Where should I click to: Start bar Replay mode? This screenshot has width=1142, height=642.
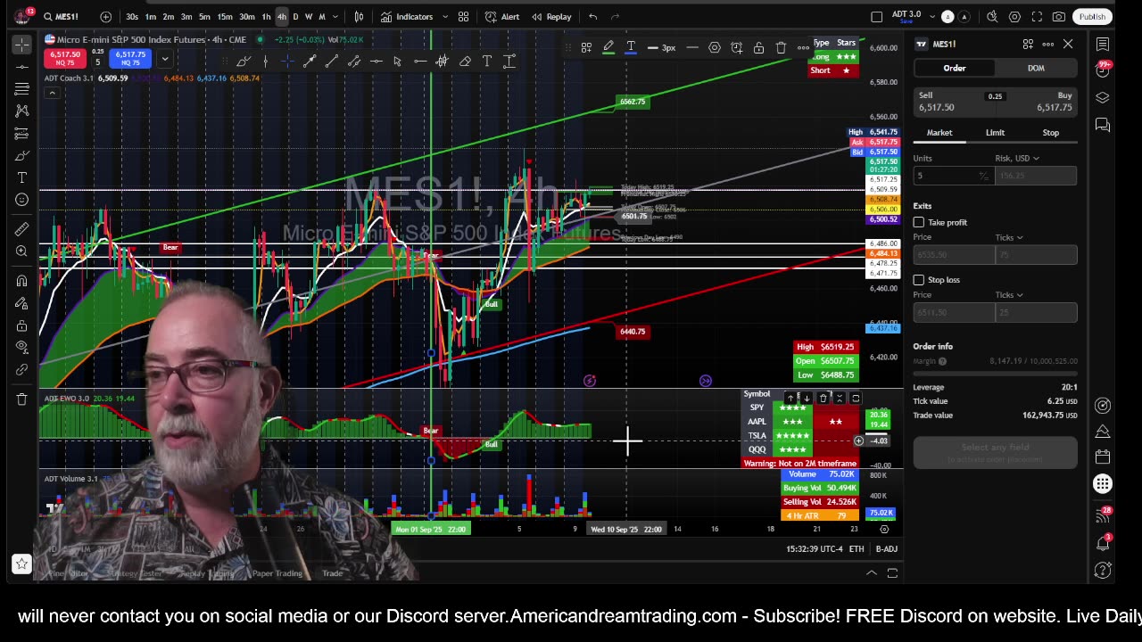[551, 17]
